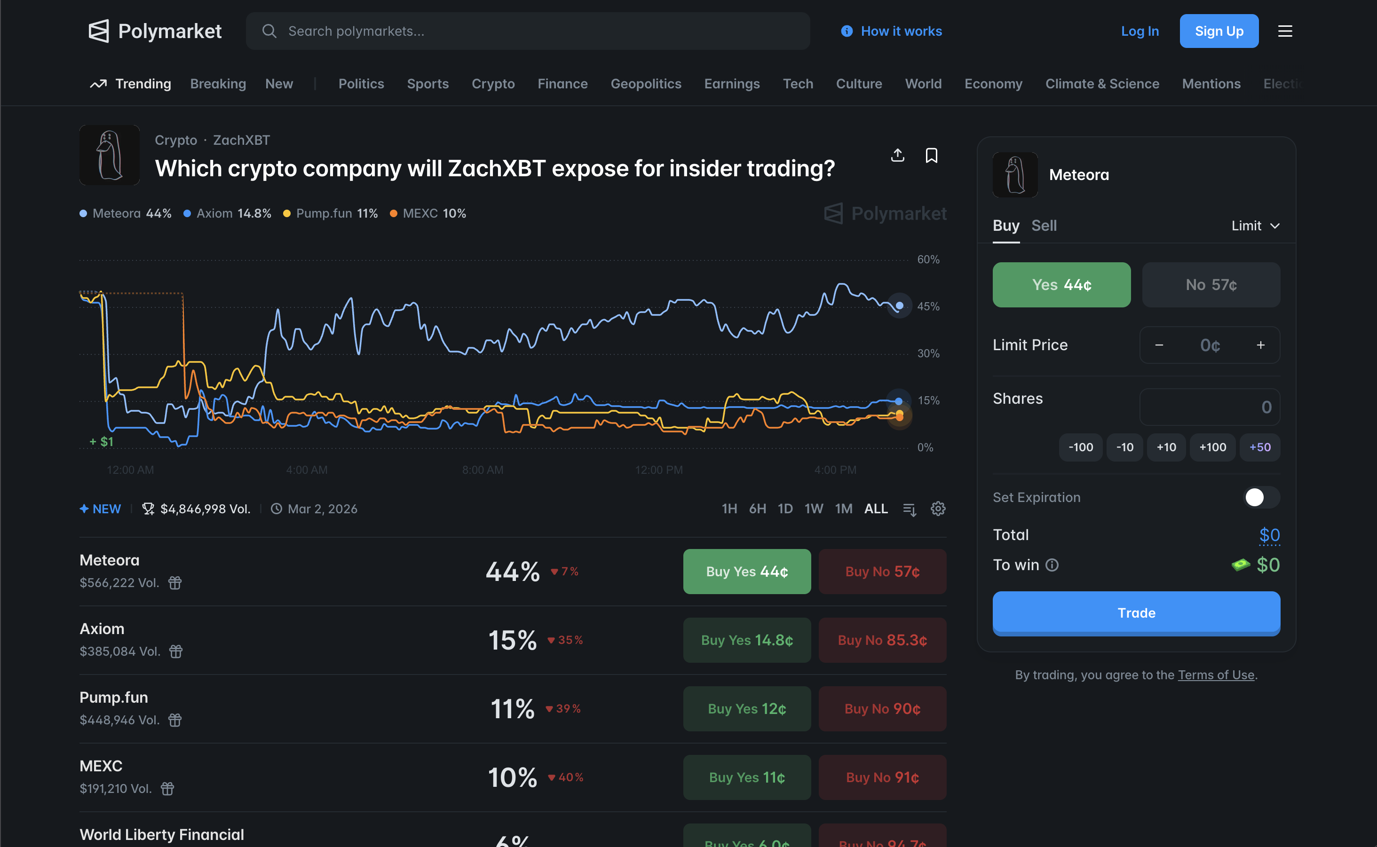Expand the Limit order type dropdown
The width and height of the screenshot is (1377, 847).
pos(1255,226)
